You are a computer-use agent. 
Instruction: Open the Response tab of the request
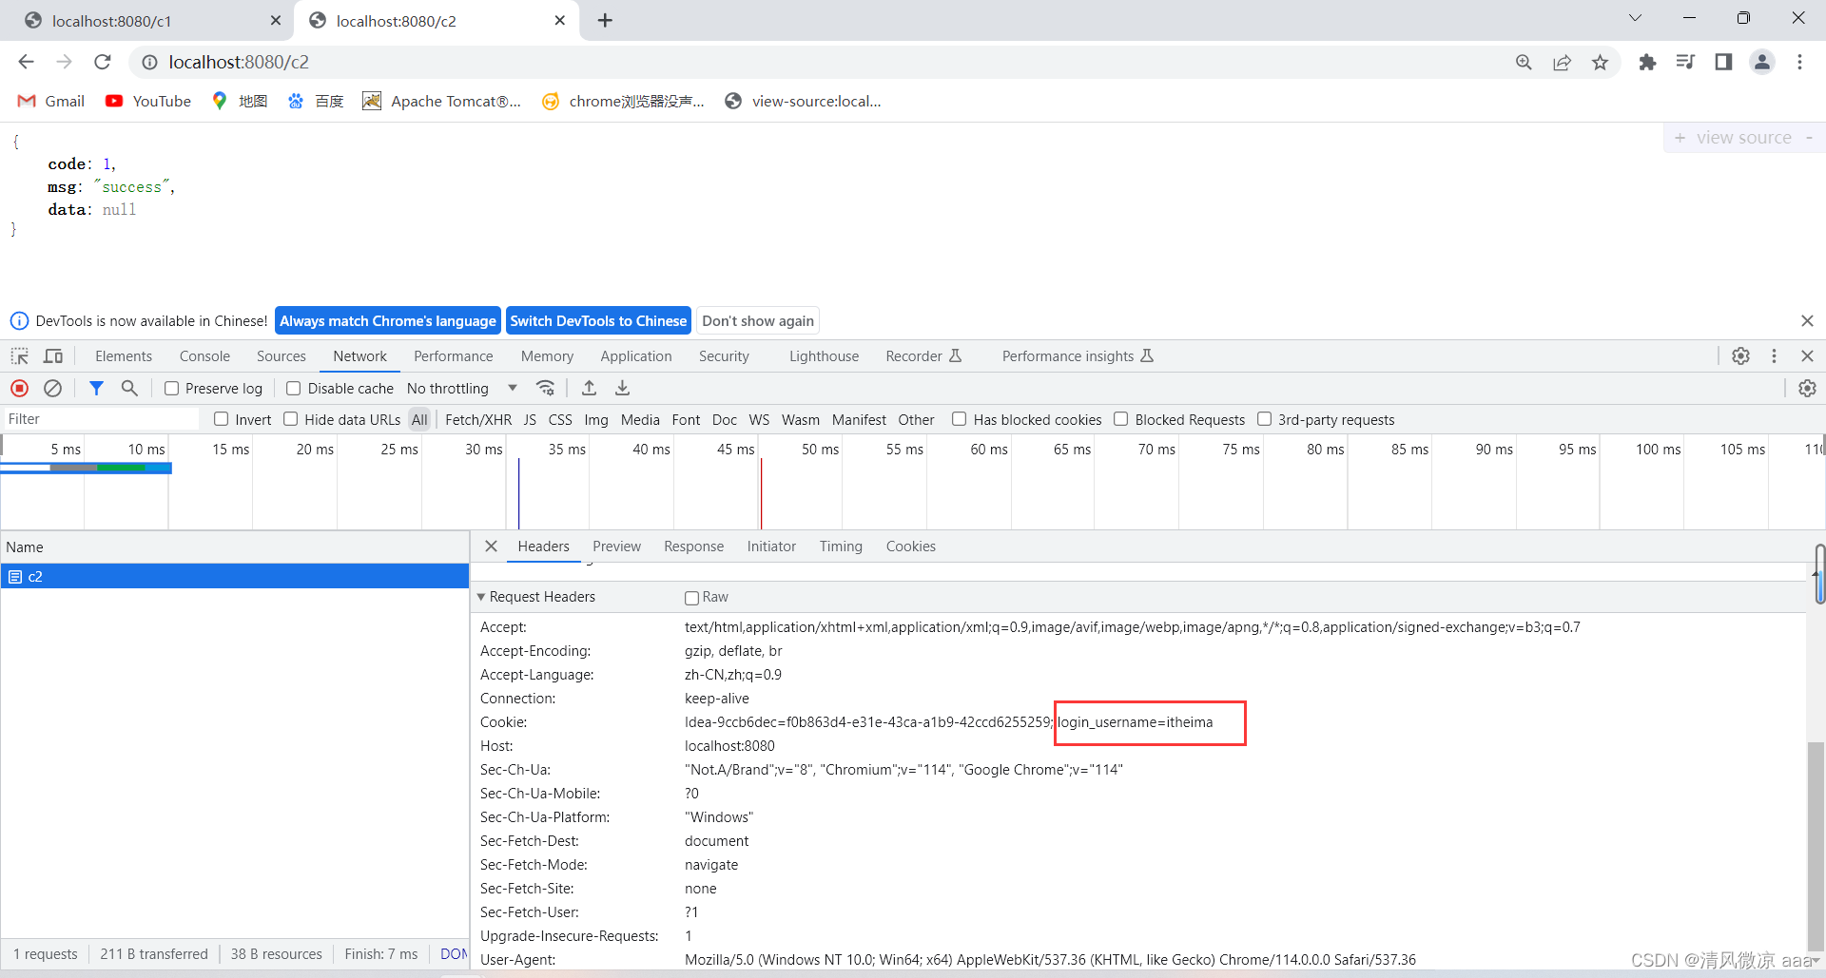click(x=693, y=547)
